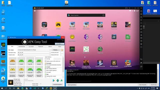The image size is (160, 90).
Task: Open the Options tab
Action: tap(50, 46)
